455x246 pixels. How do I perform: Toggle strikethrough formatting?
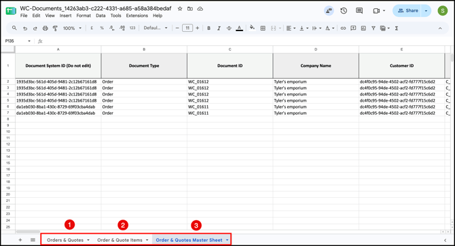click(229, 28)
